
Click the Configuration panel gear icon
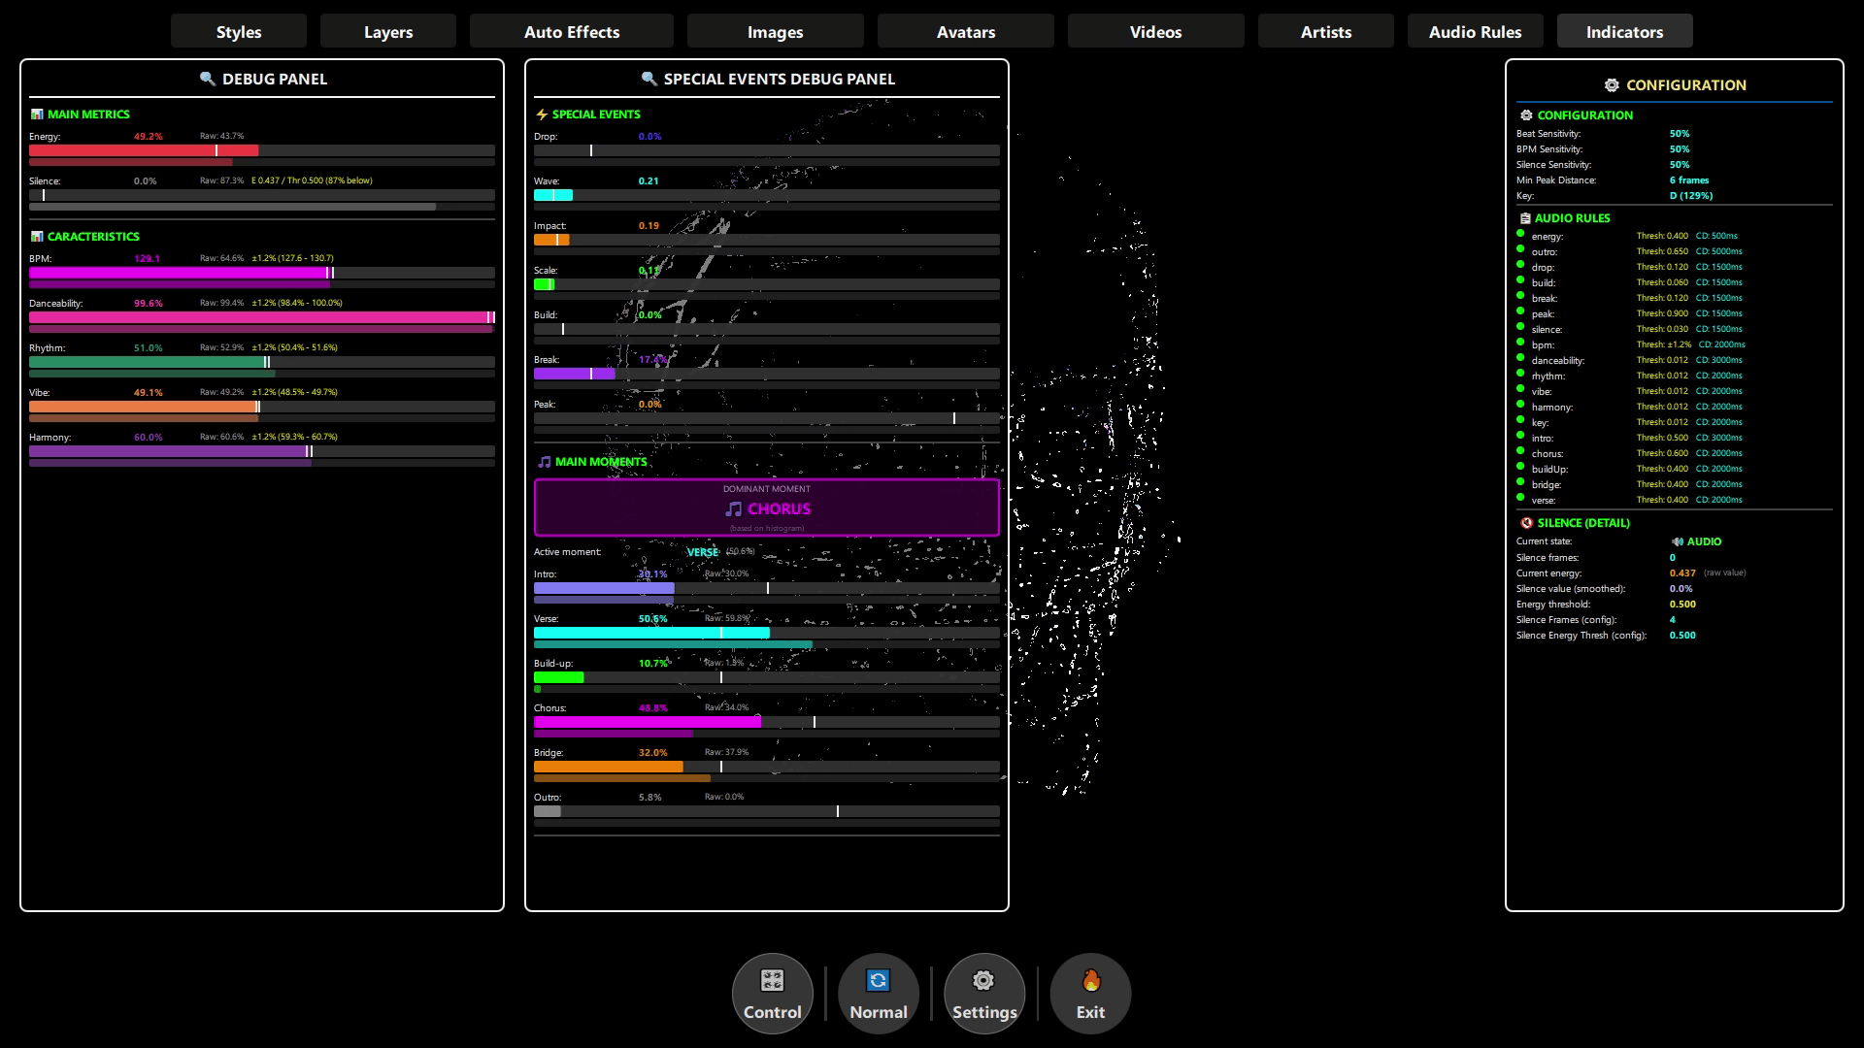[x=1612, y=85]
